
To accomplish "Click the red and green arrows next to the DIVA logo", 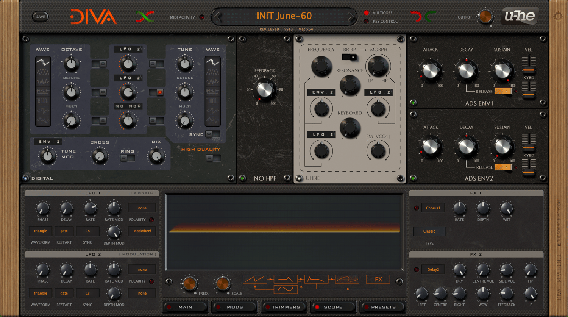I will 145,17.
